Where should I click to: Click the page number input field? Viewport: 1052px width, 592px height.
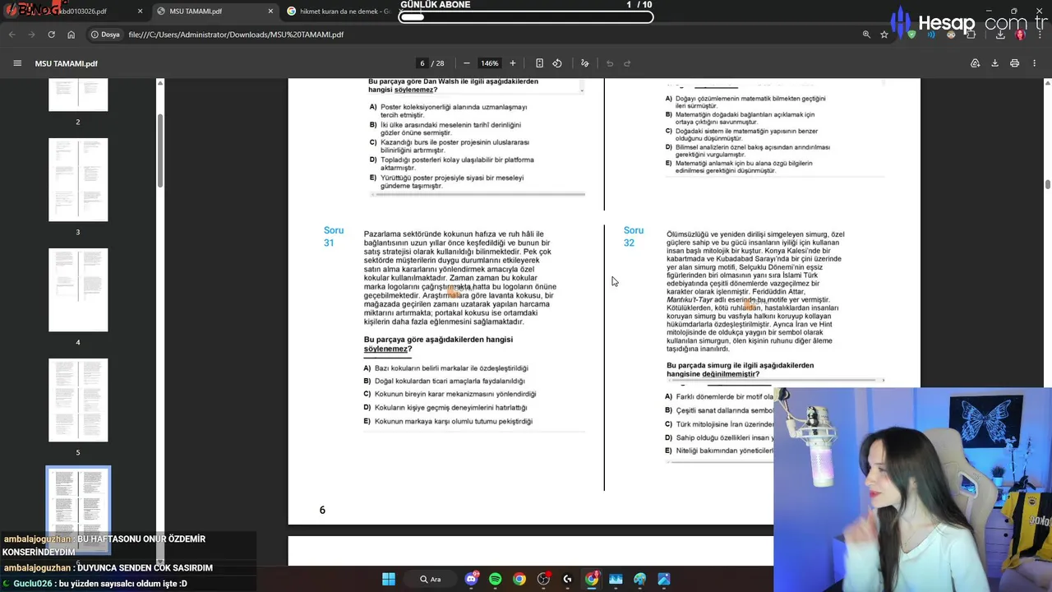[422, 63]
